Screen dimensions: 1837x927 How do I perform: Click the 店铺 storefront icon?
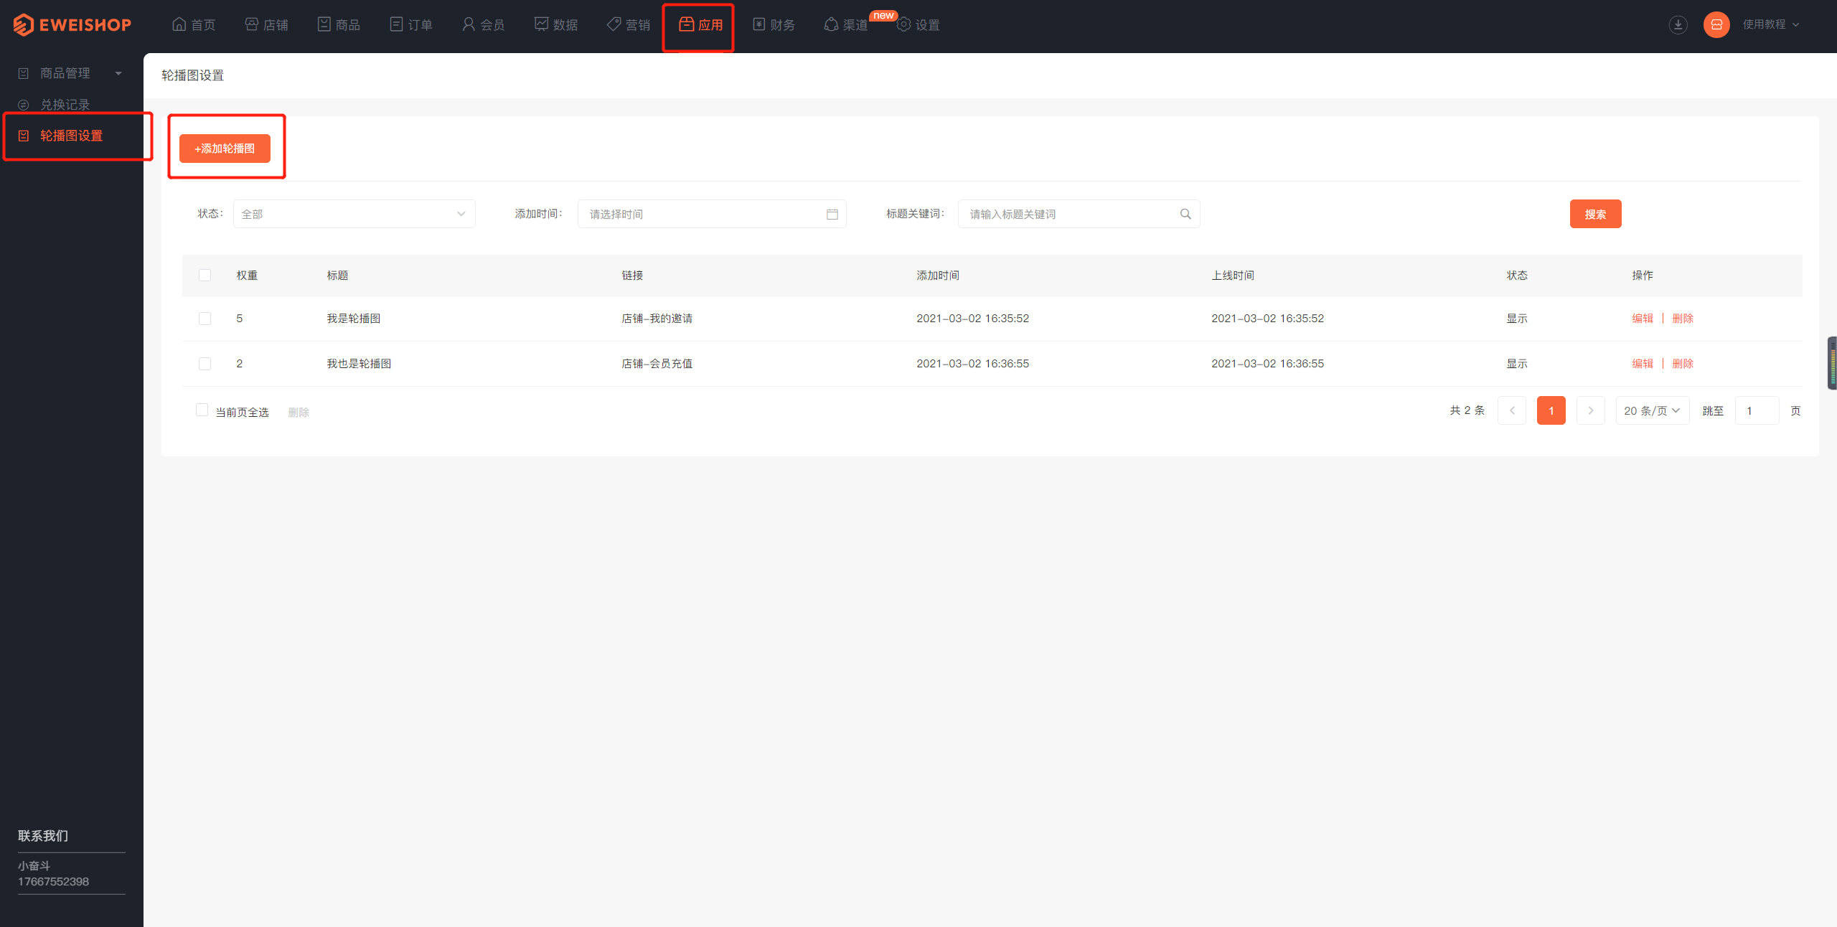252,24
